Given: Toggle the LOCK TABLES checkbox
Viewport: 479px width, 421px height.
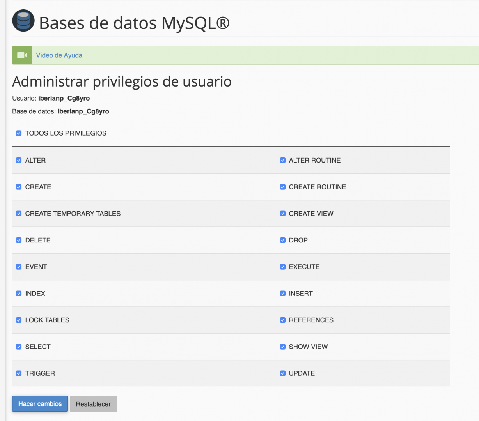Looking at the screenshot, I should click(19, 320).
